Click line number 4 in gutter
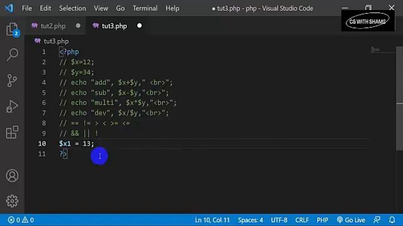 [x=44, y=82]
